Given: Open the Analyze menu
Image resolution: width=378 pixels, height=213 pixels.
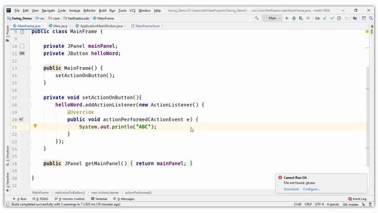Looking at the screenshot, I should 74,11.
